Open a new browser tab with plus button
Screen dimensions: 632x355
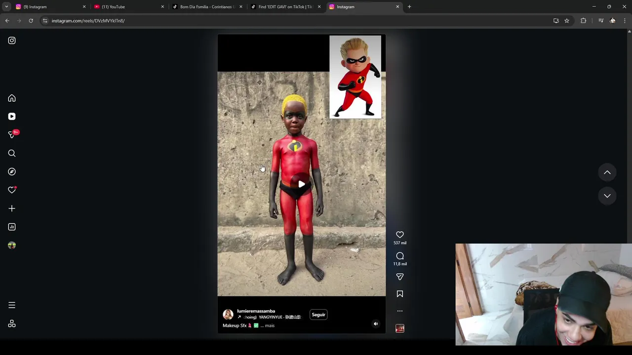point(409,7)
